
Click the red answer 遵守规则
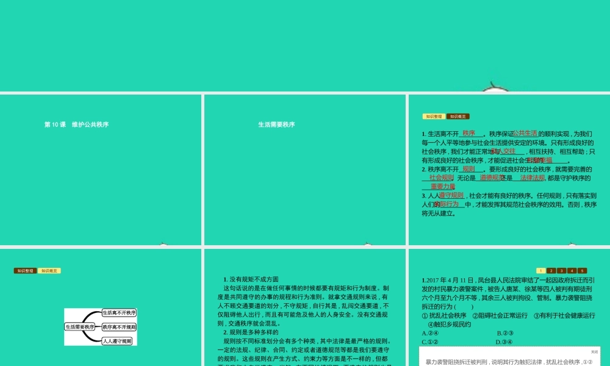click(x=451, y=195)
